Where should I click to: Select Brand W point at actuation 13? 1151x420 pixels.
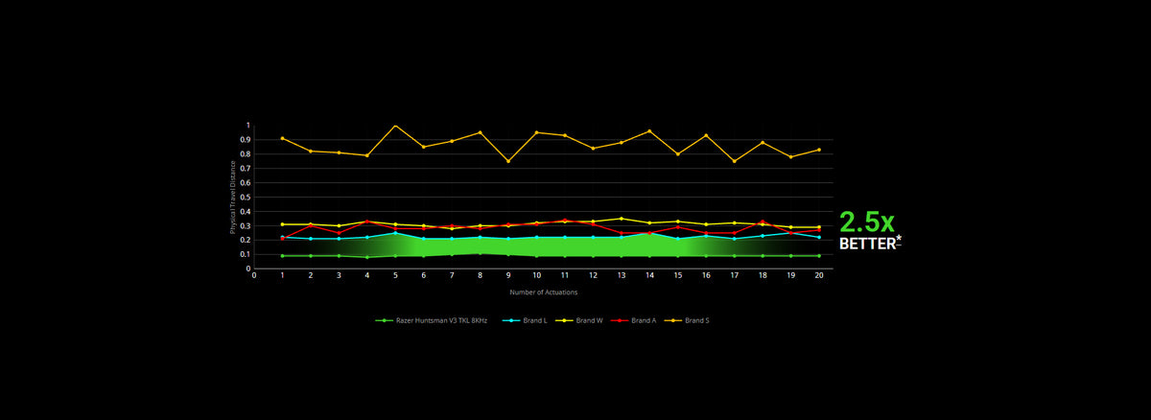622,219
